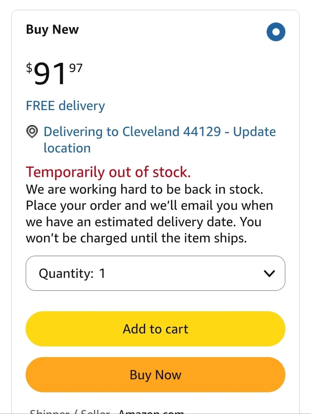The image size is (311, 414).
Task: Click 'won't be charged until the item ships' text
Action: pyautogui.click(x=136, y=238)
